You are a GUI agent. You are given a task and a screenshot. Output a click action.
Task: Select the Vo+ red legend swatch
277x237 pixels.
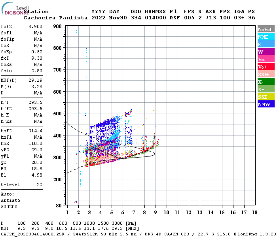[x=266, y=66]
